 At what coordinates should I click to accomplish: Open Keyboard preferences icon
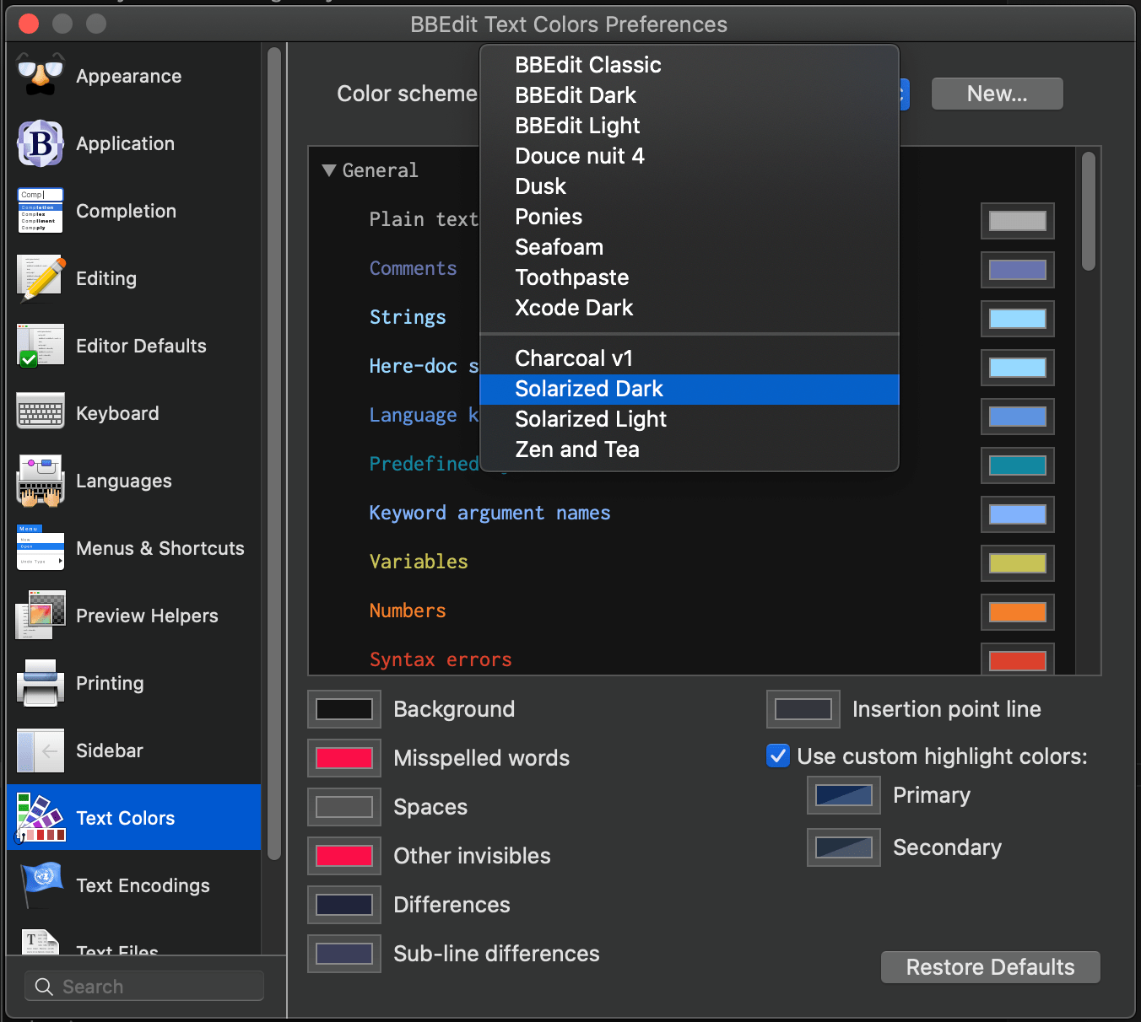[x=41, y=412]
